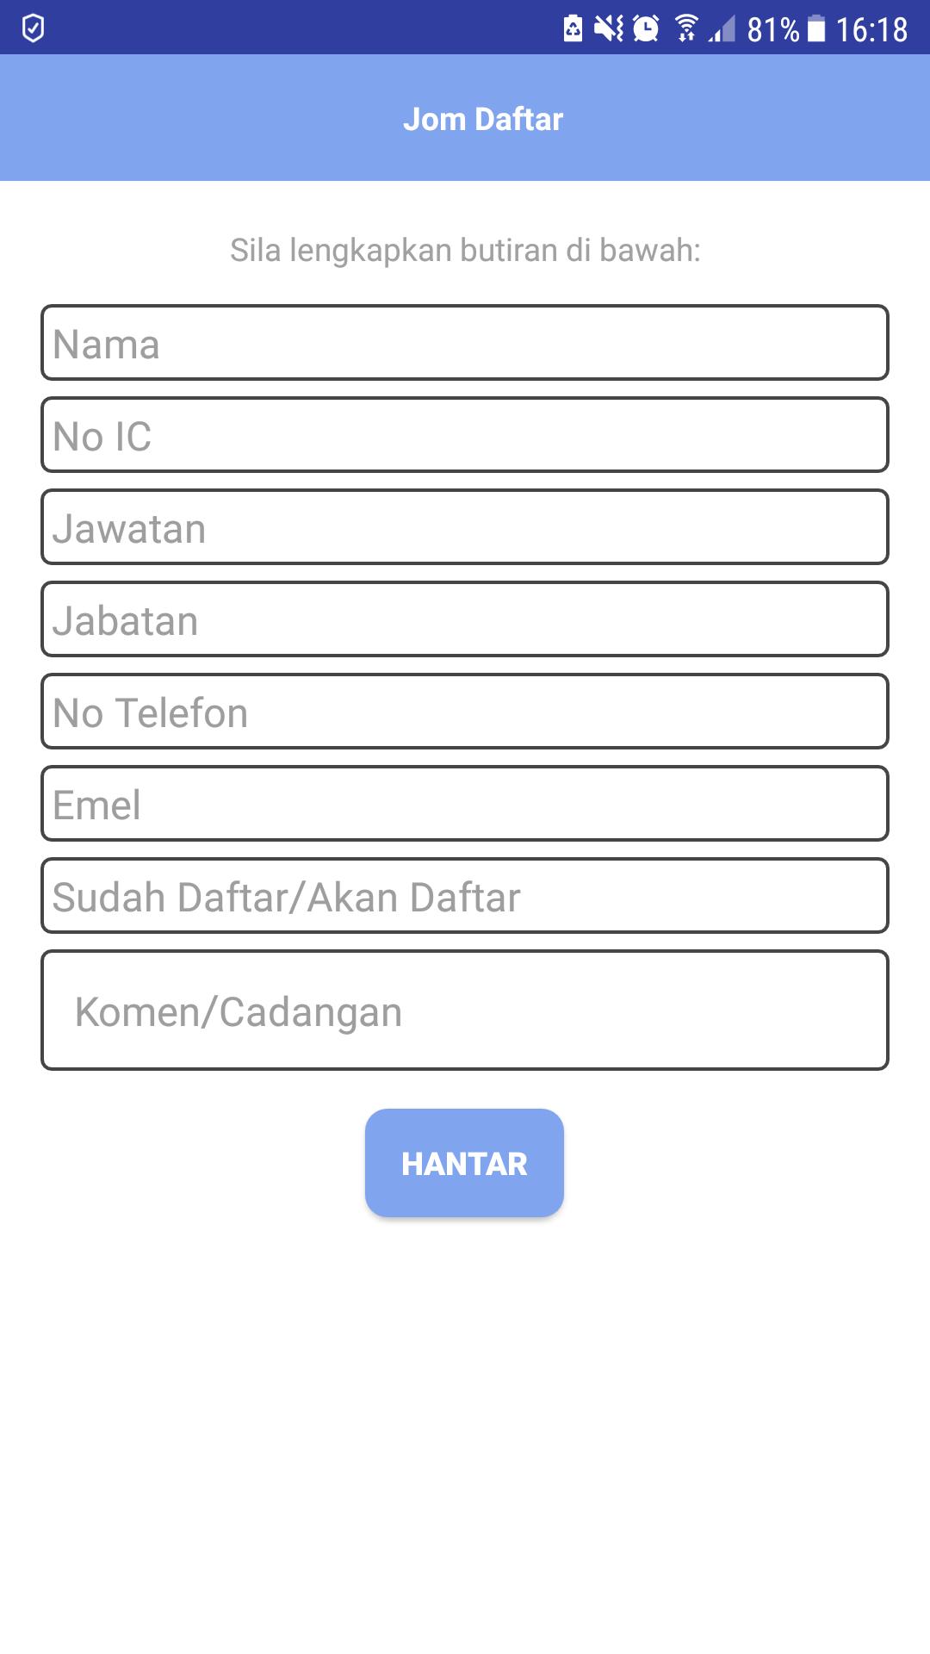Click the alarm clock status icon
Image resolution: width=930 pixels, height=1654 pixels.
[646, 26]
